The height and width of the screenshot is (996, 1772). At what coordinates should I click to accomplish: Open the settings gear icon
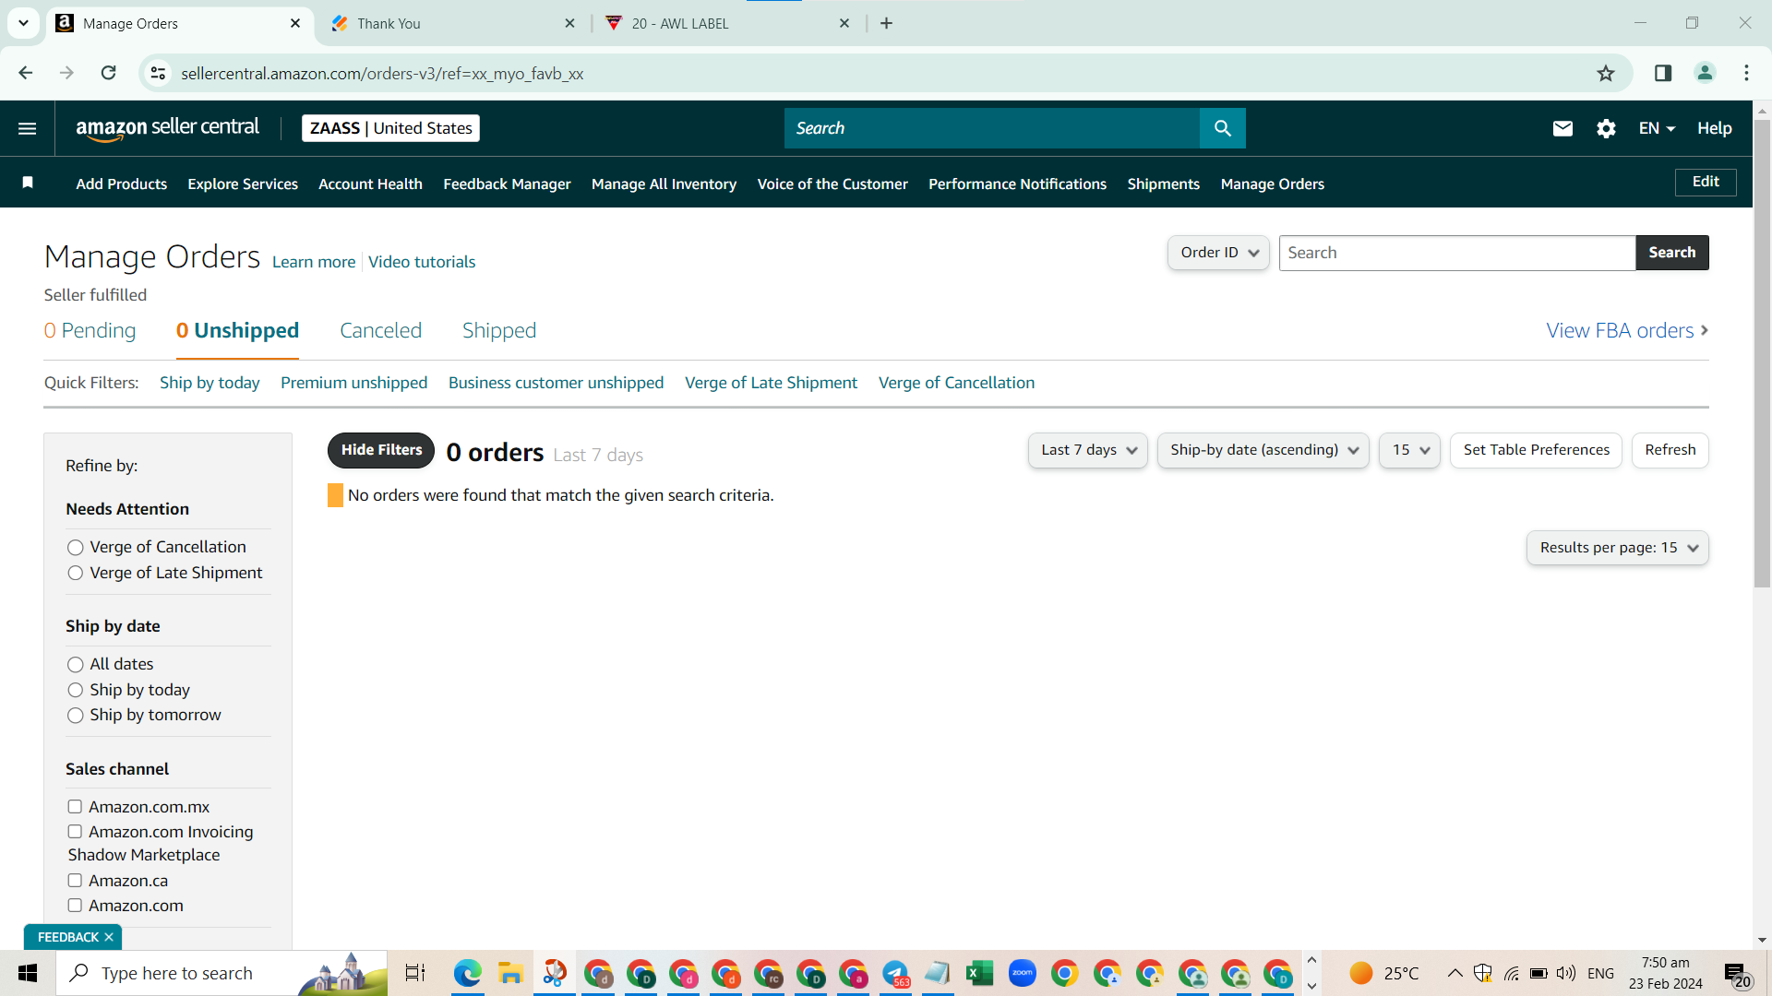tap(1606, 128)
